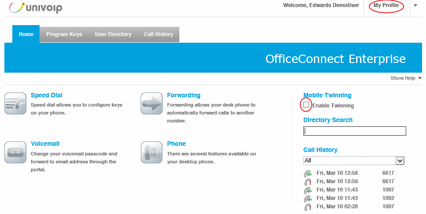Screen dimensions: 426x214
Task: Click the Forwarding arrow icon
Action: 152,103
